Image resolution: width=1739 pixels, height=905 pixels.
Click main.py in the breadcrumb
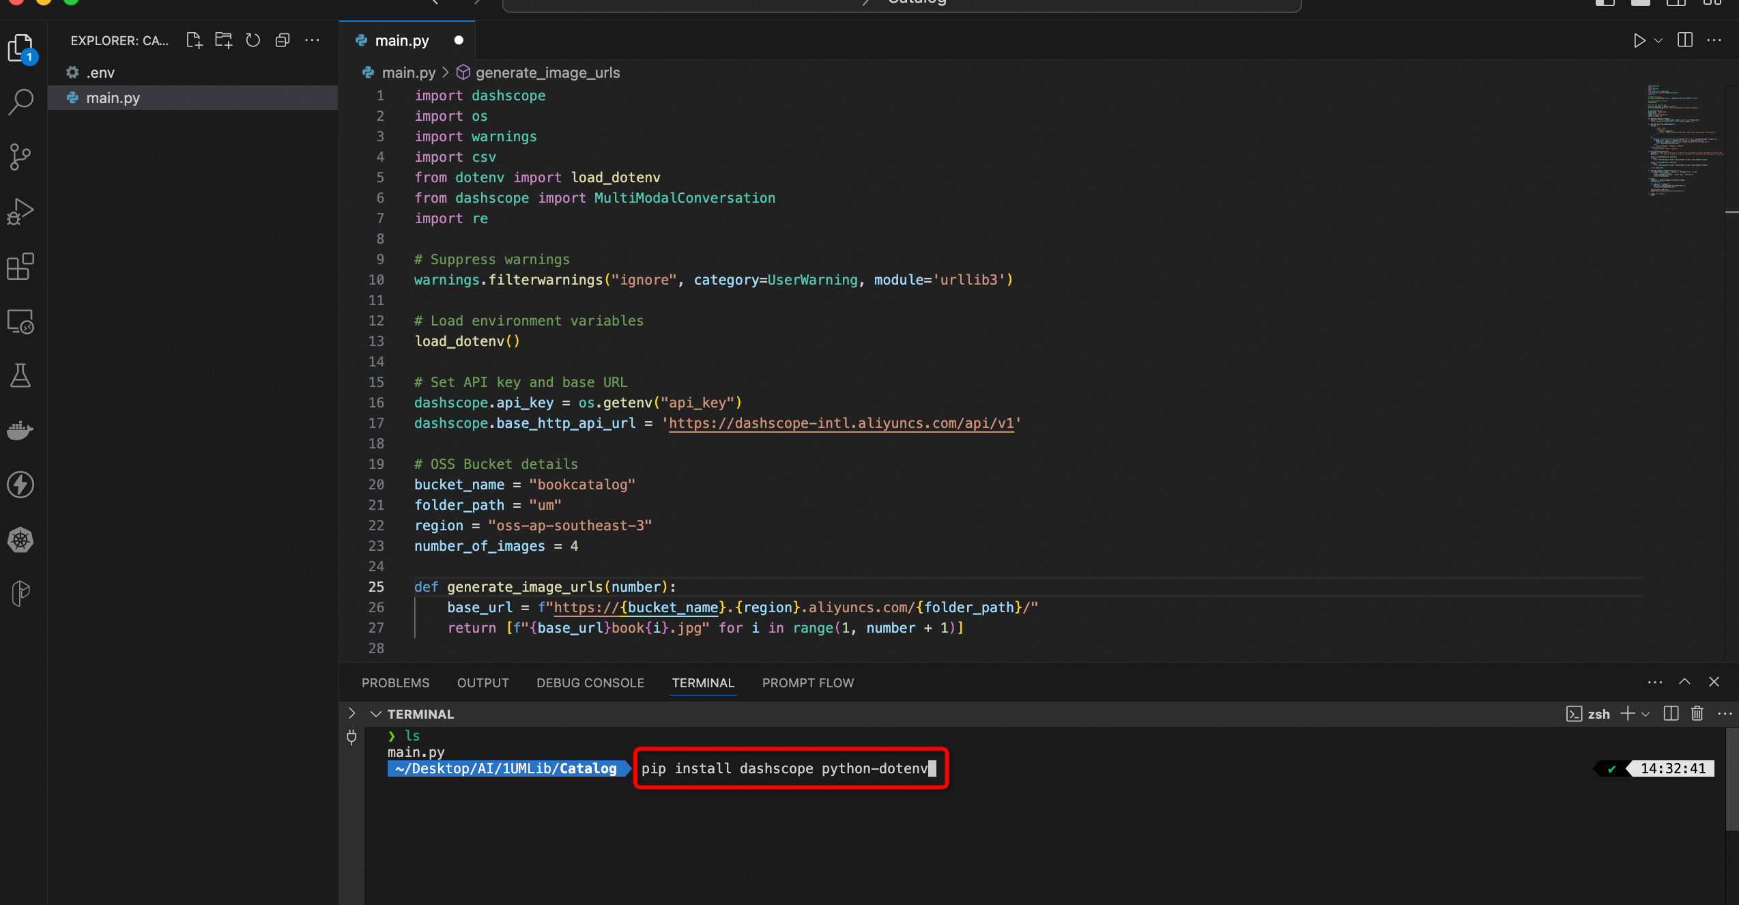(408, 72)
